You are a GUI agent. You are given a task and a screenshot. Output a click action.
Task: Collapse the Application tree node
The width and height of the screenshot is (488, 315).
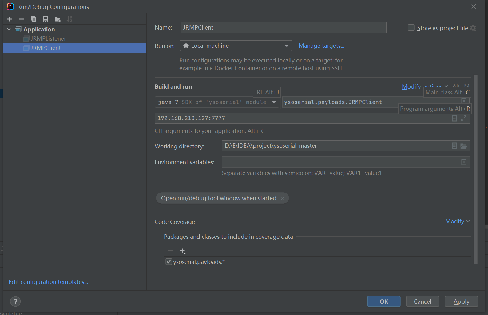[9, 29]
